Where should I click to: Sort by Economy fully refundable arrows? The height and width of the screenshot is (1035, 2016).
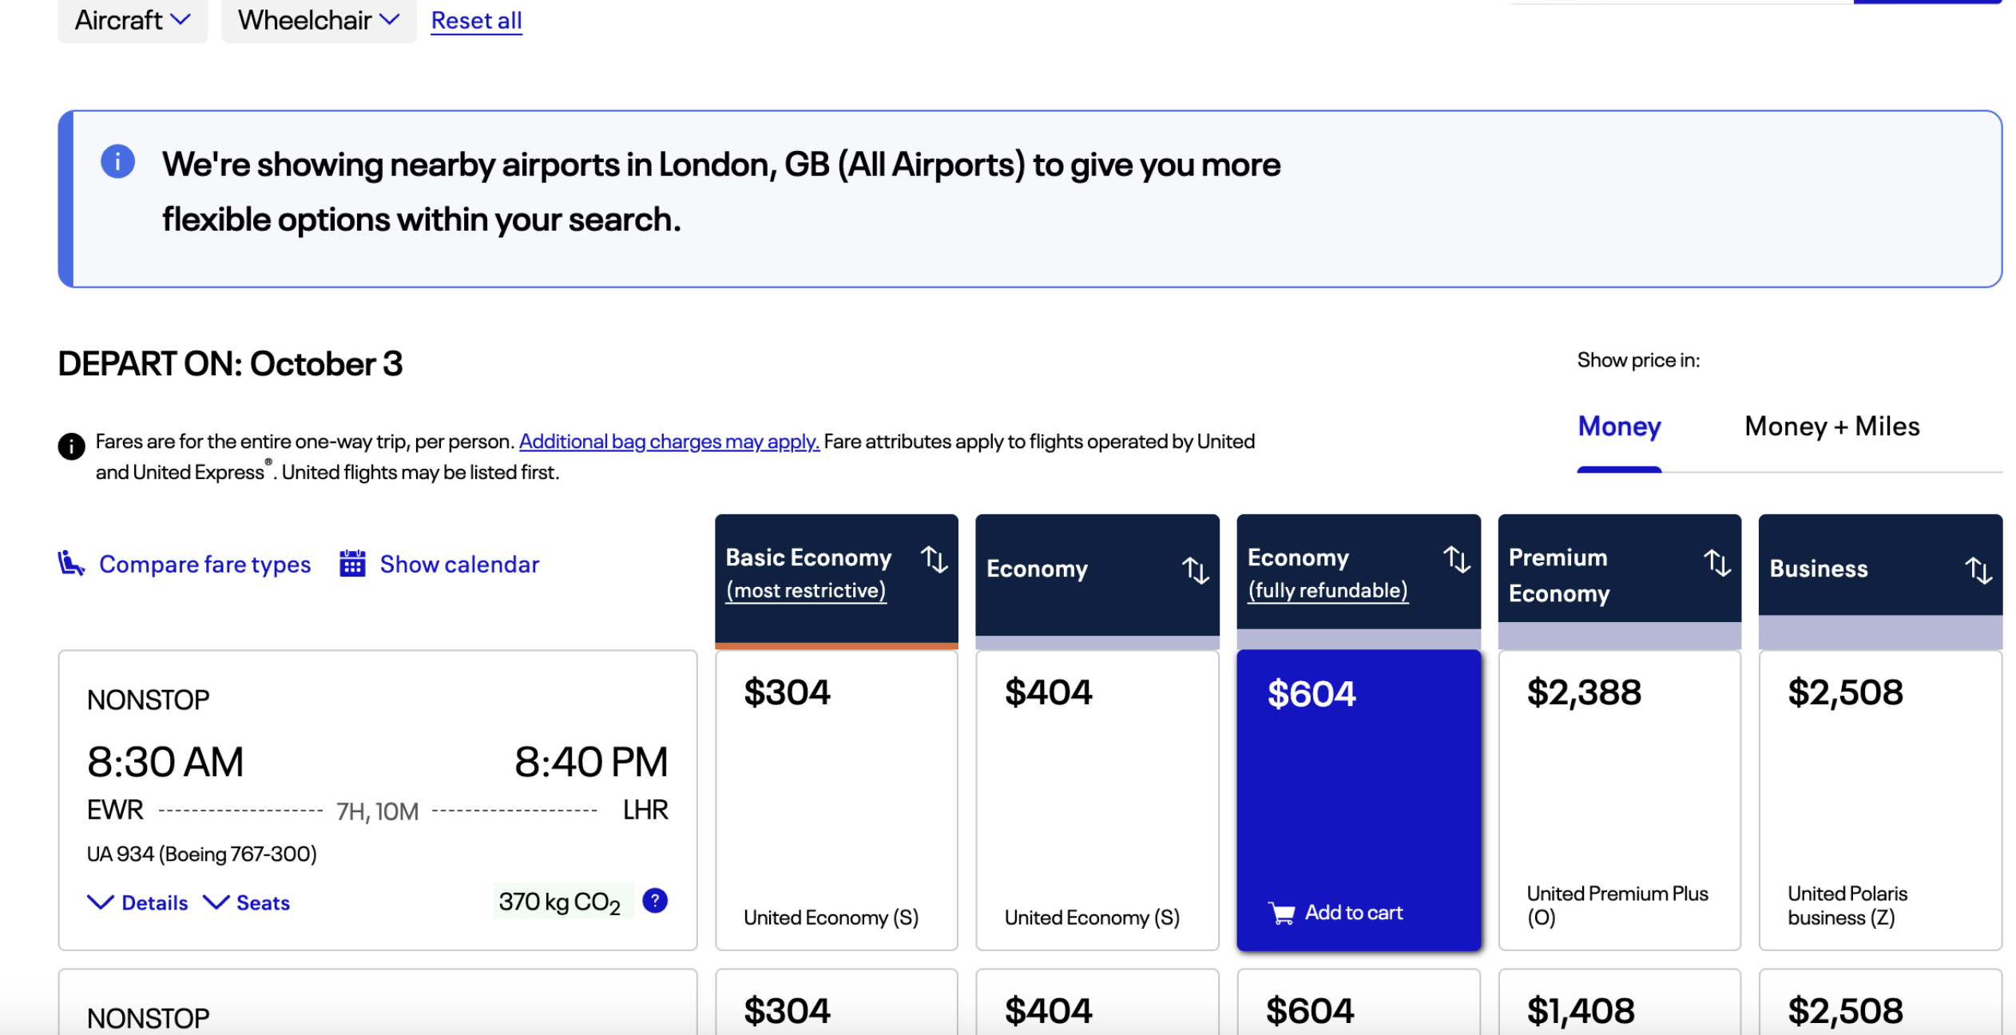(x=1456, y=560)
